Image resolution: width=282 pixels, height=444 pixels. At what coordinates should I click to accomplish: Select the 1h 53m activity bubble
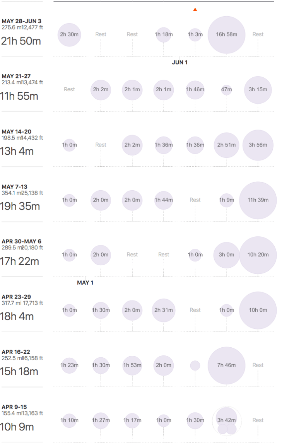point(132,365)
